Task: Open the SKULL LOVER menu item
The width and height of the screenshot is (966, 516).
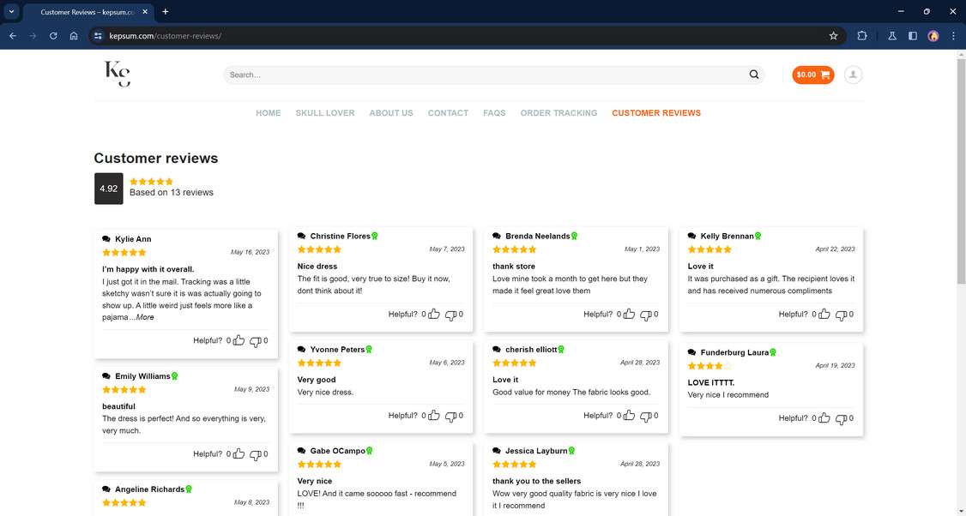Action: (x=325, y=113)
